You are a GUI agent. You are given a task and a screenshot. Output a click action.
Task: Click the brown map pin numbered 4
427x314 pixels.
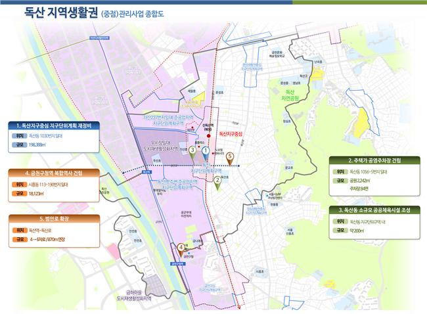(181, 250)
